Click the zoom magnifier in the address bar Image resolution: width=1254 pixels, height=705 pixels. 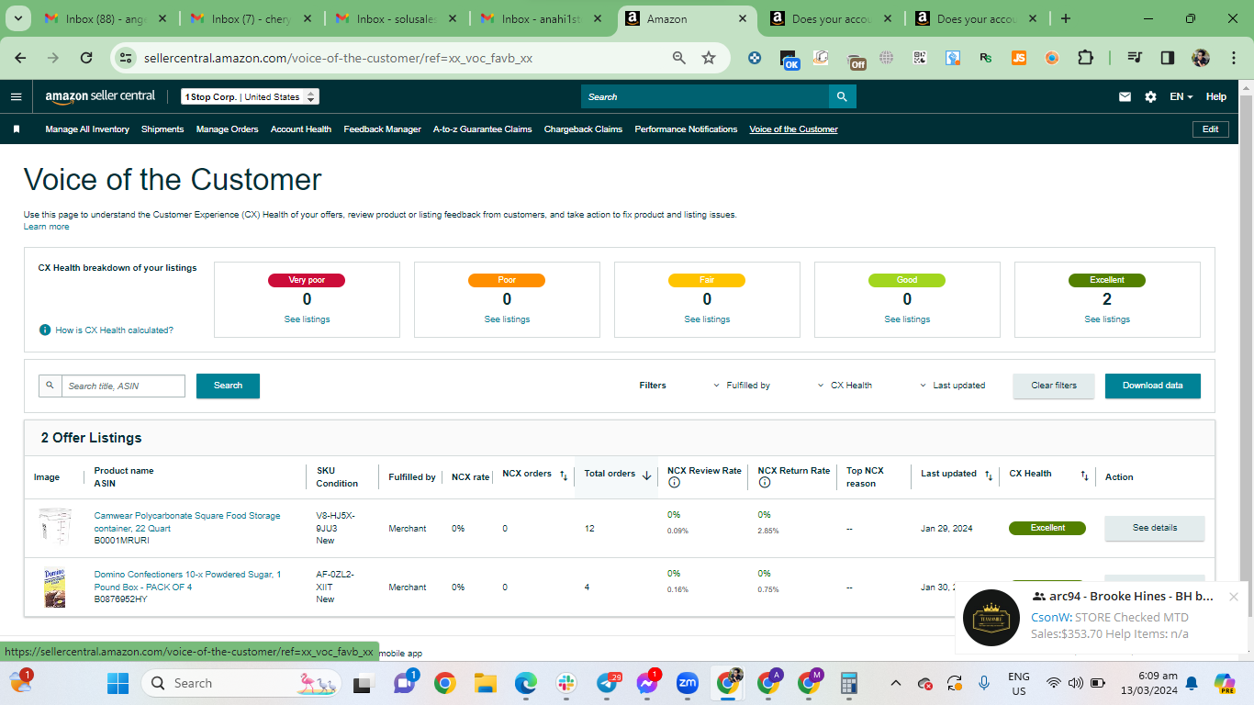coord(679,58)
